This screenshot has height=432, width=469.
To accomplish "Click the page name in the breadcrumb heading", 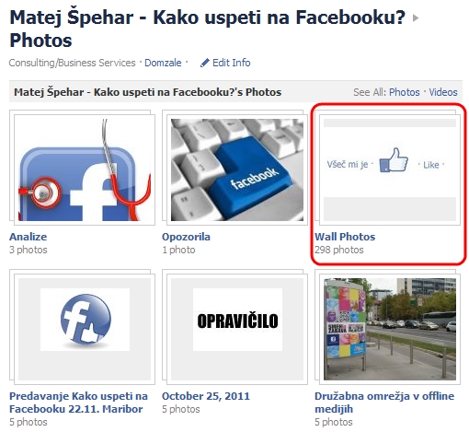I will click(208, 18).
